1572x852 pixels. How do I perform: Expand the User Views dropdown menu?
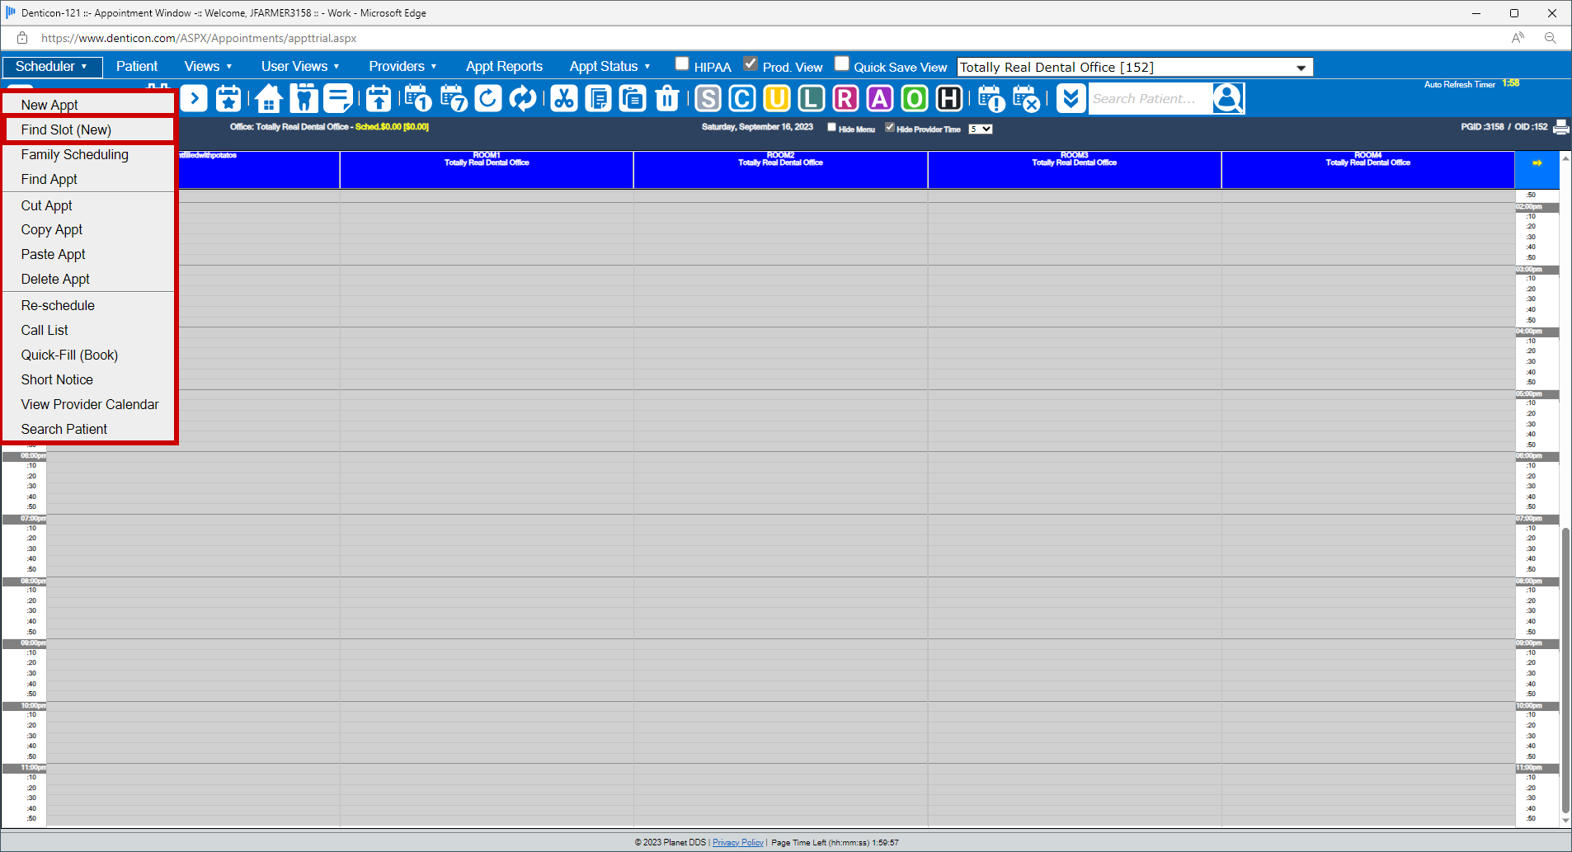point(300,67)
